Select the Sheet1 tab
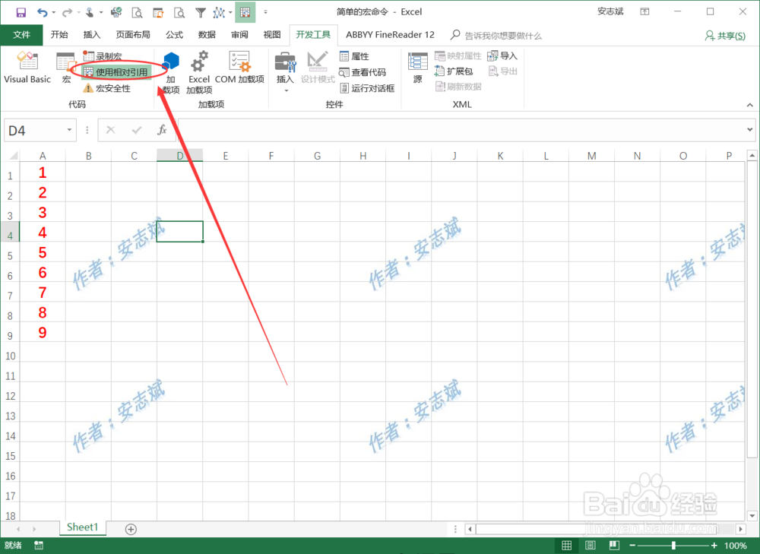This screenshot has width=760, height=554. pos(82,527)
